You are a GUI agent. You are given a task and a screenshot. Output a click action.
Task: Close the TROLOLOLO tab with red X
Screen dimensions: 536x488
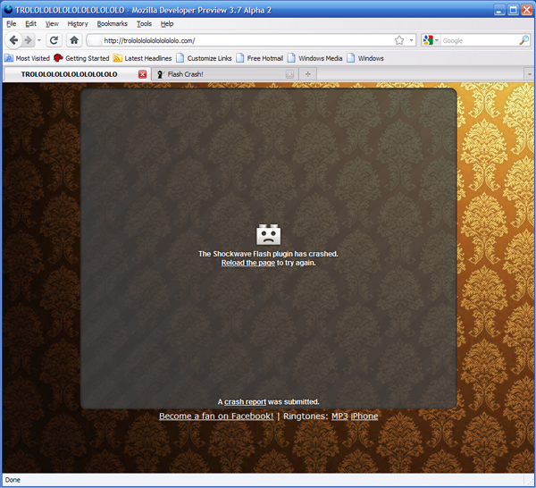click(142, 74)
